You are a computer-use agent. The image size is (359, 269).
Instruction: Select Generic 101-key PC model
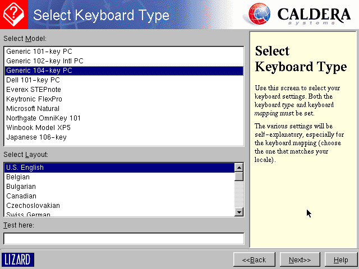39,52
